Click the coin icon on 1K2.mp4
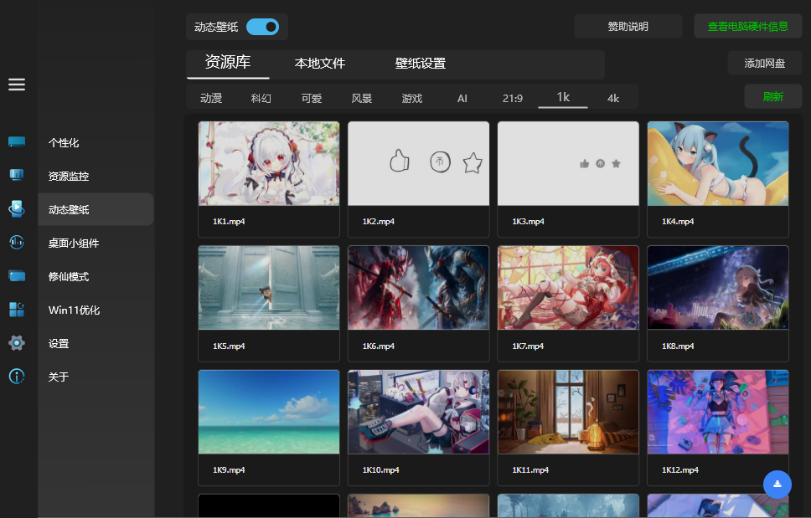 tap(440, 162)
